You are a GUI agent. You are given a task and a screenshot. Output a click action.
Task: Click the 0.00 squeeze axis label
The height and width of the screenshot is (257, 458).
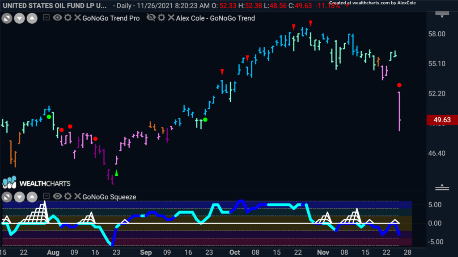coord(435,223)
